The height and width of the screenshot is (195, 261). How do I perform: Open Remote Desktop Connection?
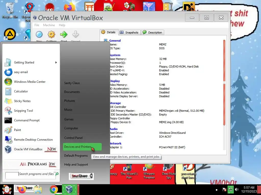31,139
